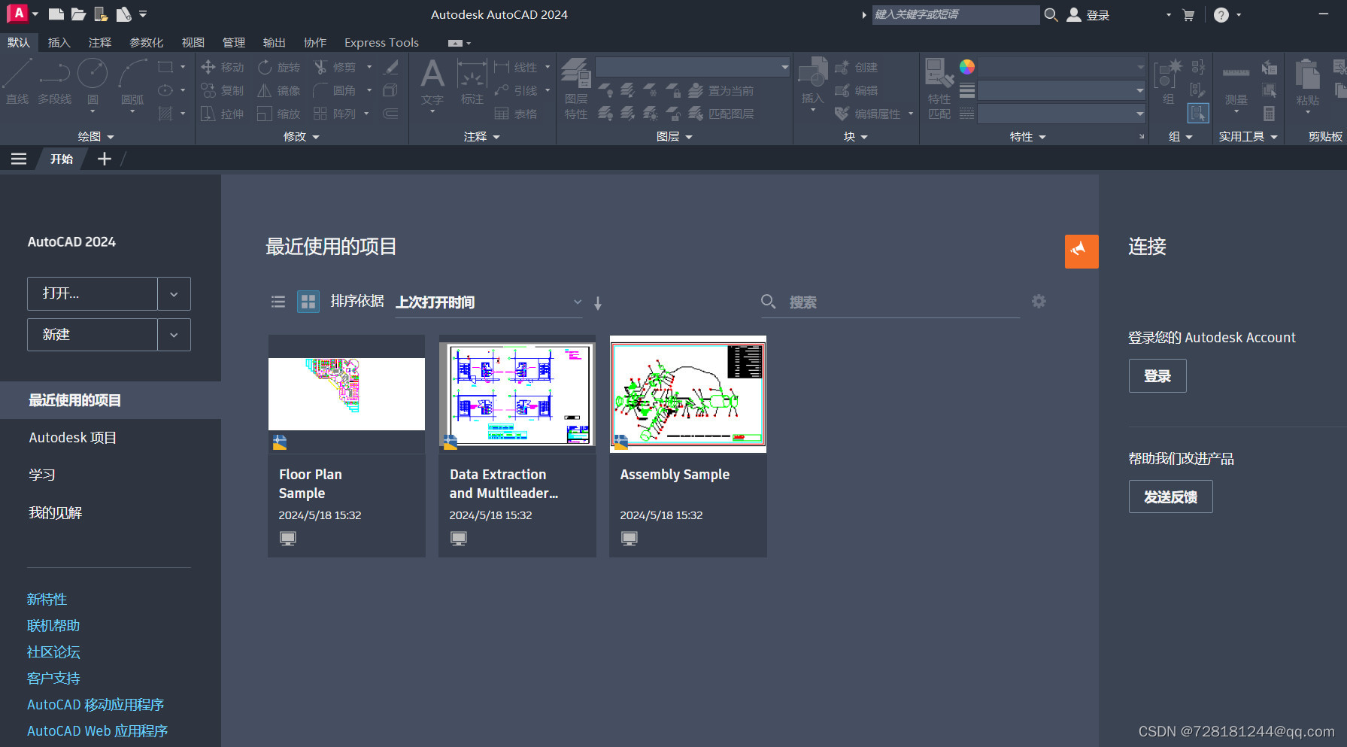This screenshot has width=1347, height=747.
Task: Expand the 注释 panel dropdown
Action: (x=482, y=137)
